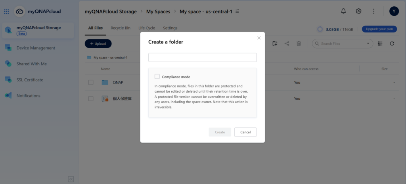This screenshot has width=406, height=184.
Task: Click the new folder toolbar icon
Action: coord(275,44)
